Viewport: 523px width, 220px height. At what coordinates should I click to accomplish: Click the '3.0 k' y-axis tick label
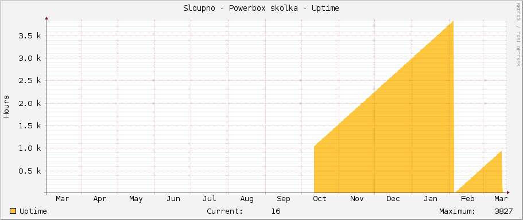[30, 58]
